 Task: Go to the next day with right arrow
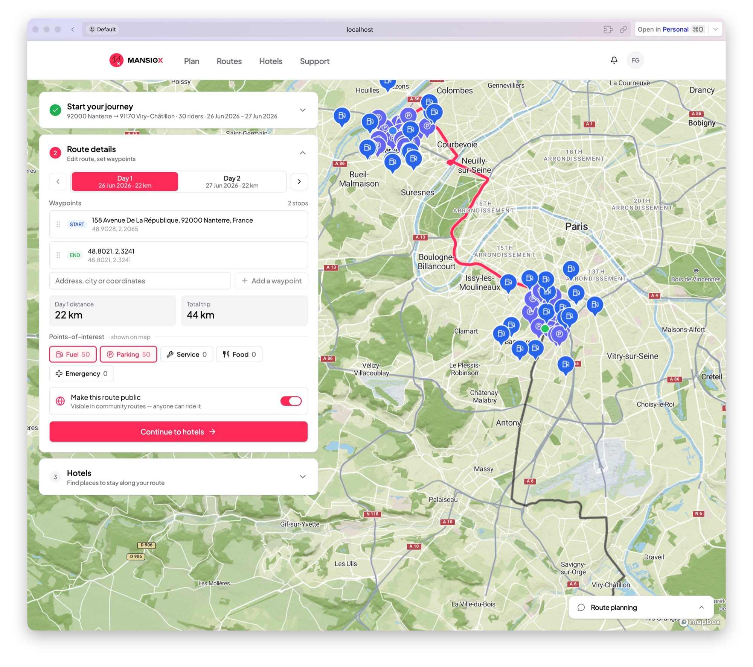[x=299, y=182]
